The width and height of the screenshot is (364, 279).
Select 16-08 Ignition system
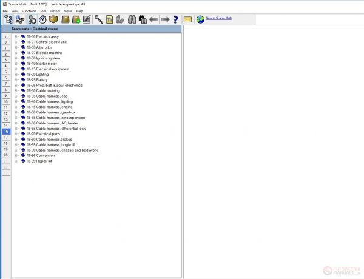click(x=44, y=58)
